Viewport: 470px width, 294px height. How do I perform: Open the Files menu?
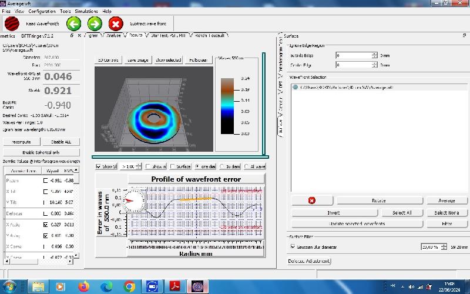tap(6, 11)
